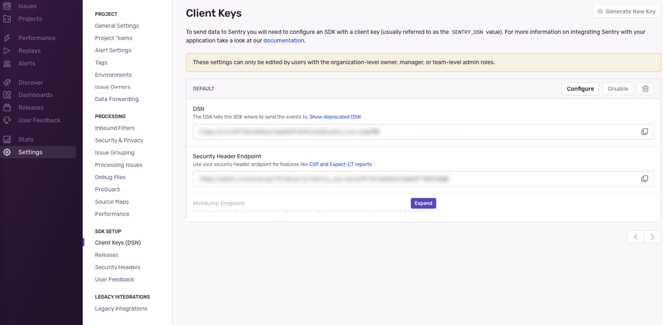This screenshot has width=663, height=325.
Task: Expand the Minidump Endpoint section
Action: (x=423, y=203)
